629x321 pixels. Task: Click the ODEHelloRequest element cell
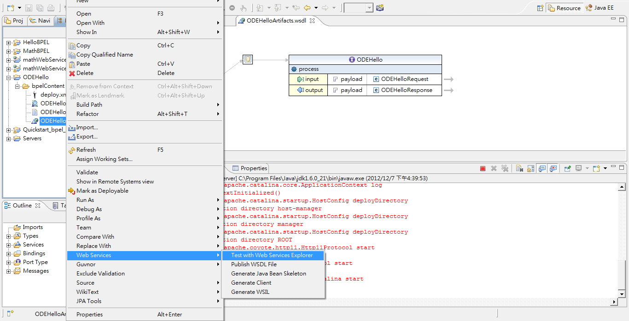(x=404, y=79)
